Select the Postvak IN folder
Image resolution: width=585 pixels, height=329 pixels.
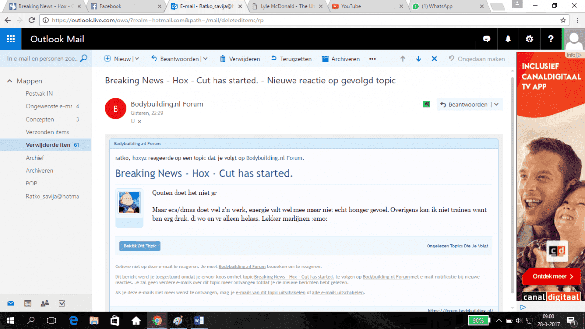tap(39, 93)
